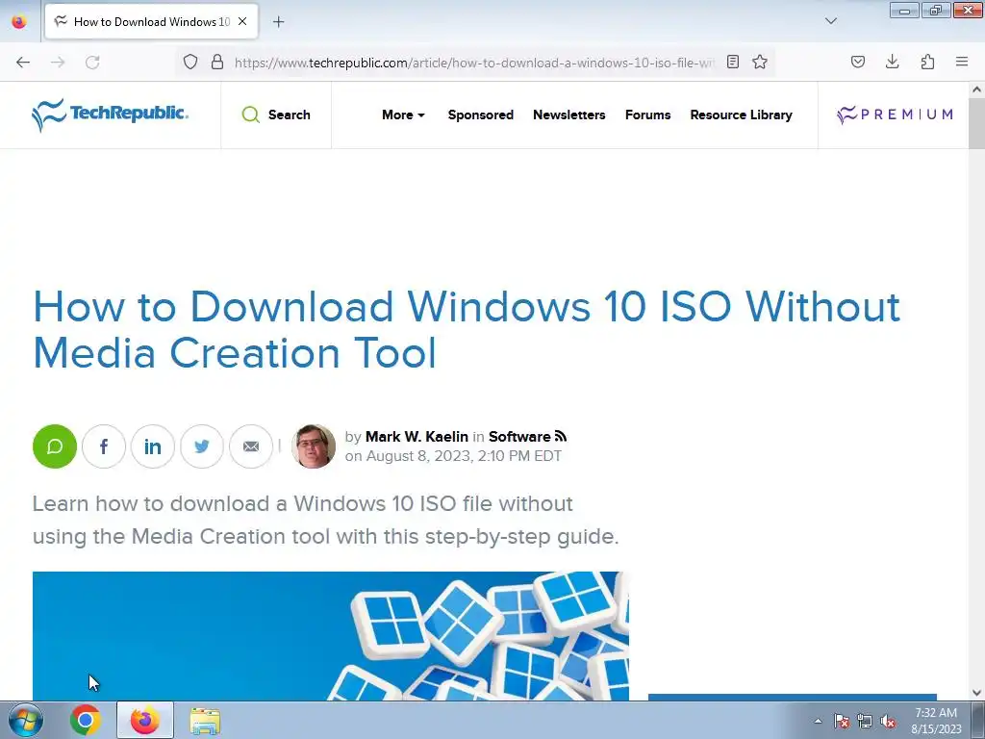Share article on LinkedIn icon
This screenshot has width=985, height=739.
tap(153, 446)
